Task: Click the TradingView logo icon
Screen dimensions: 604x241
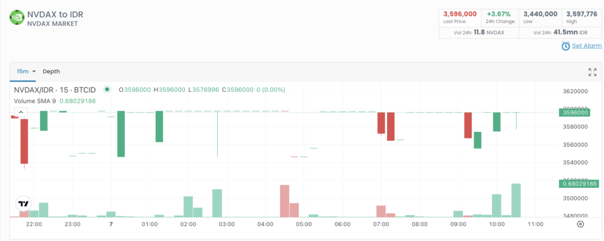Action: pyautogui.click(x=24, y=204)
